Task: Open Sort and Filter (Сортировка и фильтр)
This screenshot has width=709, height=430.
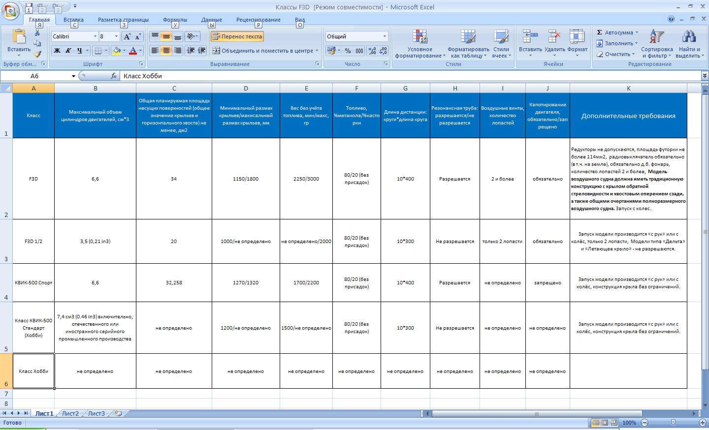Action: pos(657,44)
